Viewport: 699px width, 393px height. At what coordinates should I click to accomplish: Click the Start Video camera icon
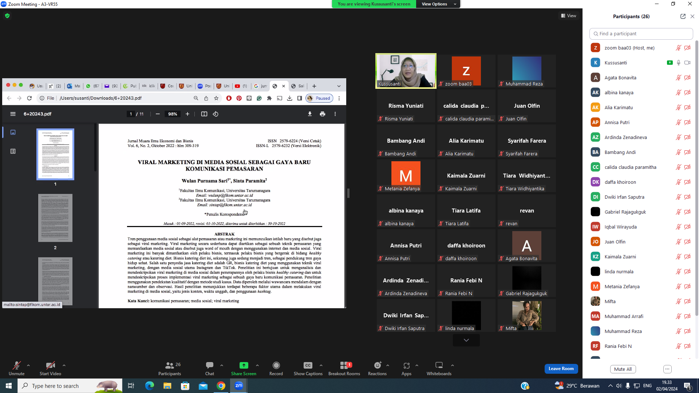(x=50, y=365)
